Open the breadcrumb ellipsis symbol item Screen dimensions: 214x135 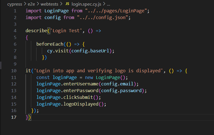[x=108, y=4]
